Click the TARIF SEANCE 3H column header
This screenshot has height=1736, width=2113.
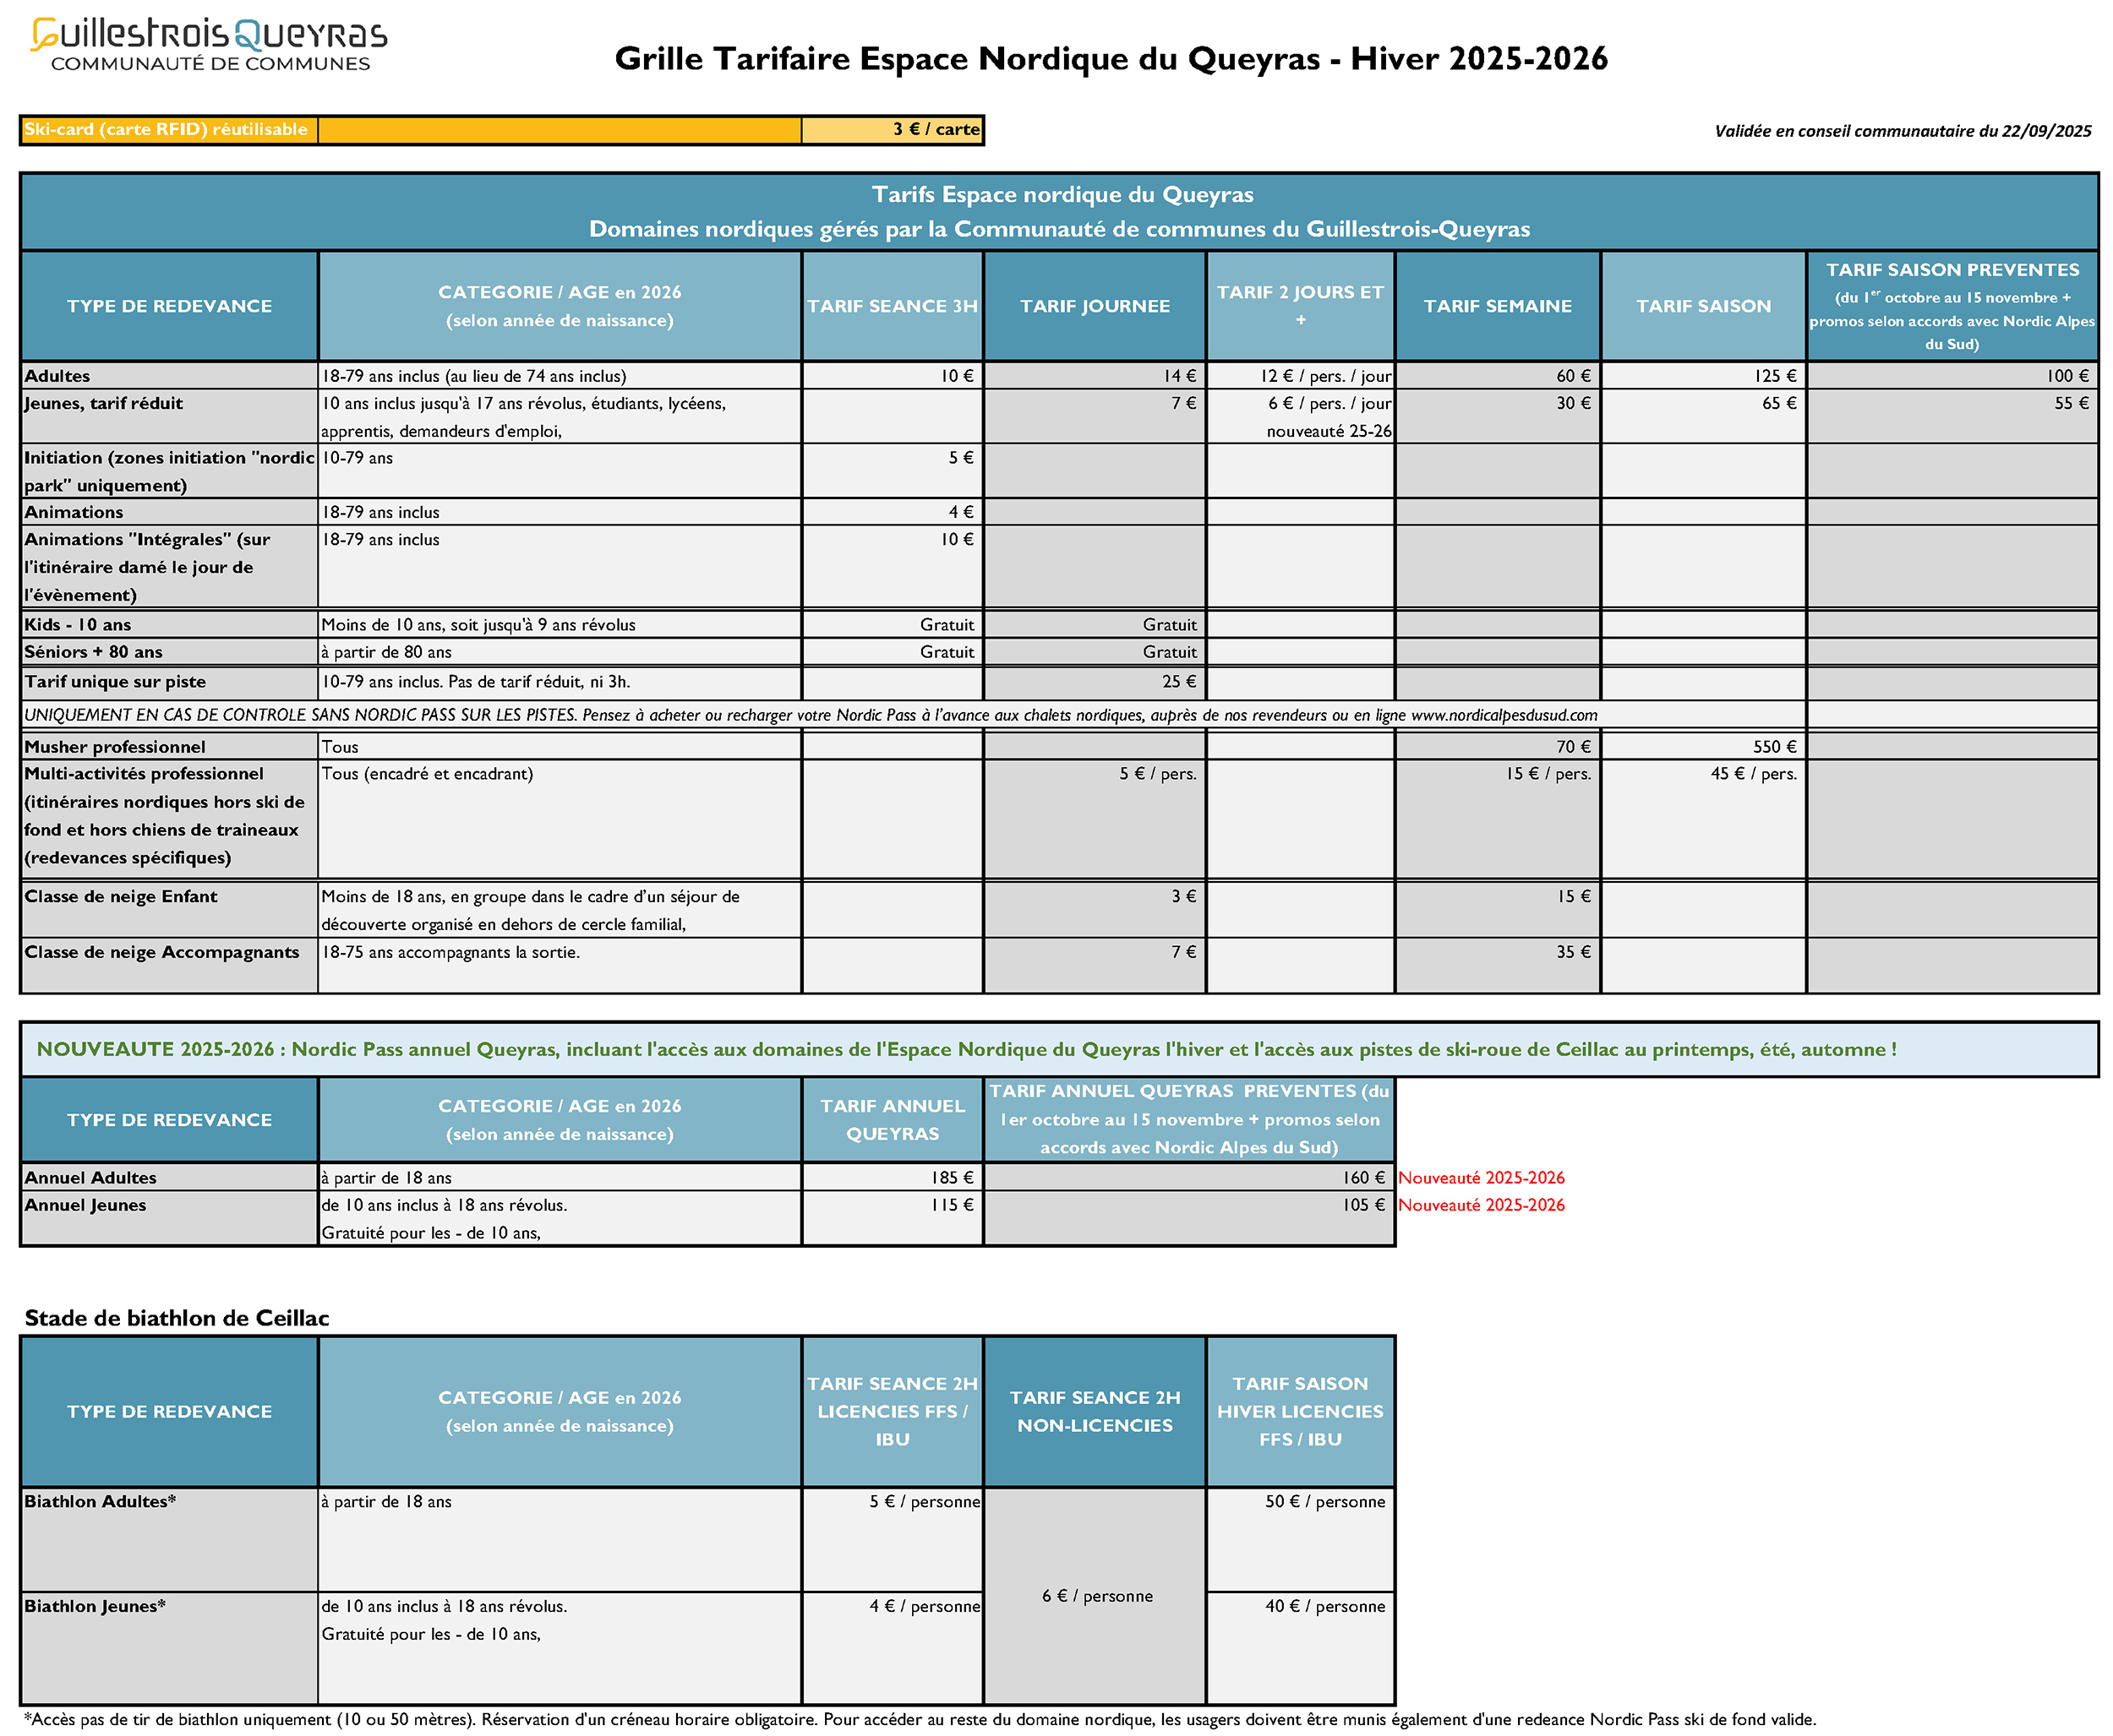[892, 306]
